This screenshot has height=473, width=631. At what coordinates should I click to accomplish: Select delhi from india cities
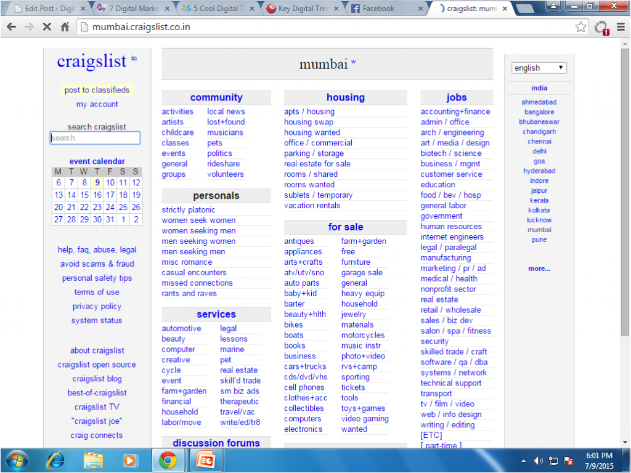tap(539, 152)
